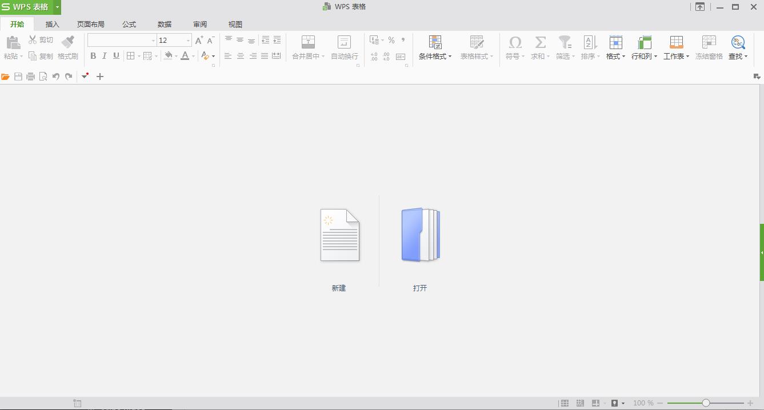
Task: Click the 打开 text label
Action: [x=420, y=288]
